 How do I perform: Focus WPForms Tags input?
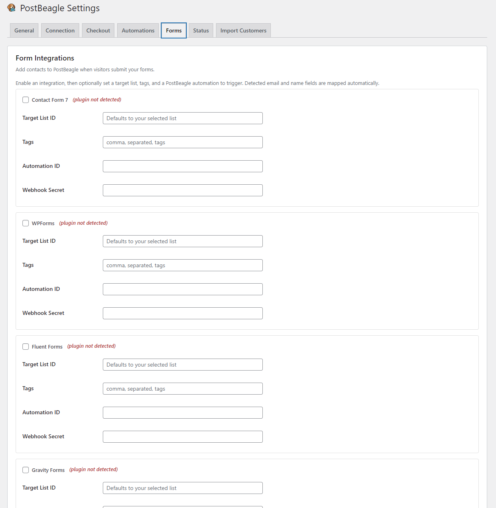point(183,265)
